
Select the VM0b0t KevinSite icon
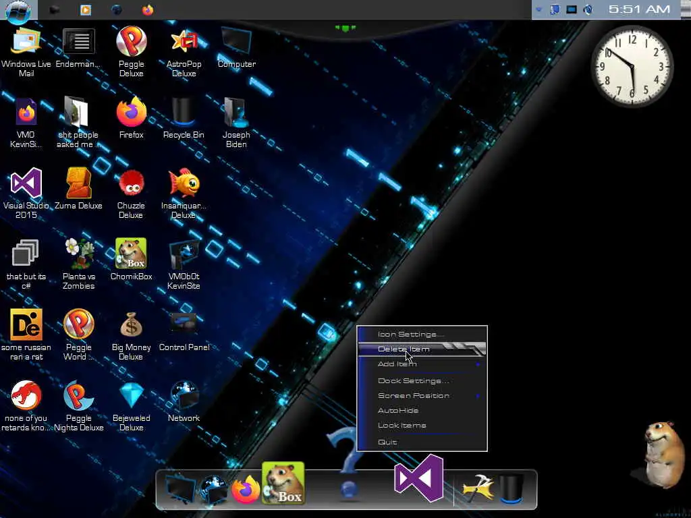(184, 264)
